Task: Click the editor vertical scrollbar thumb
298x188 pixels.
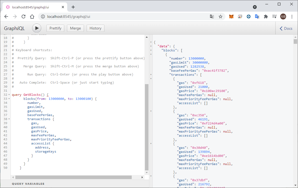Action: click(x=147, y=127)
